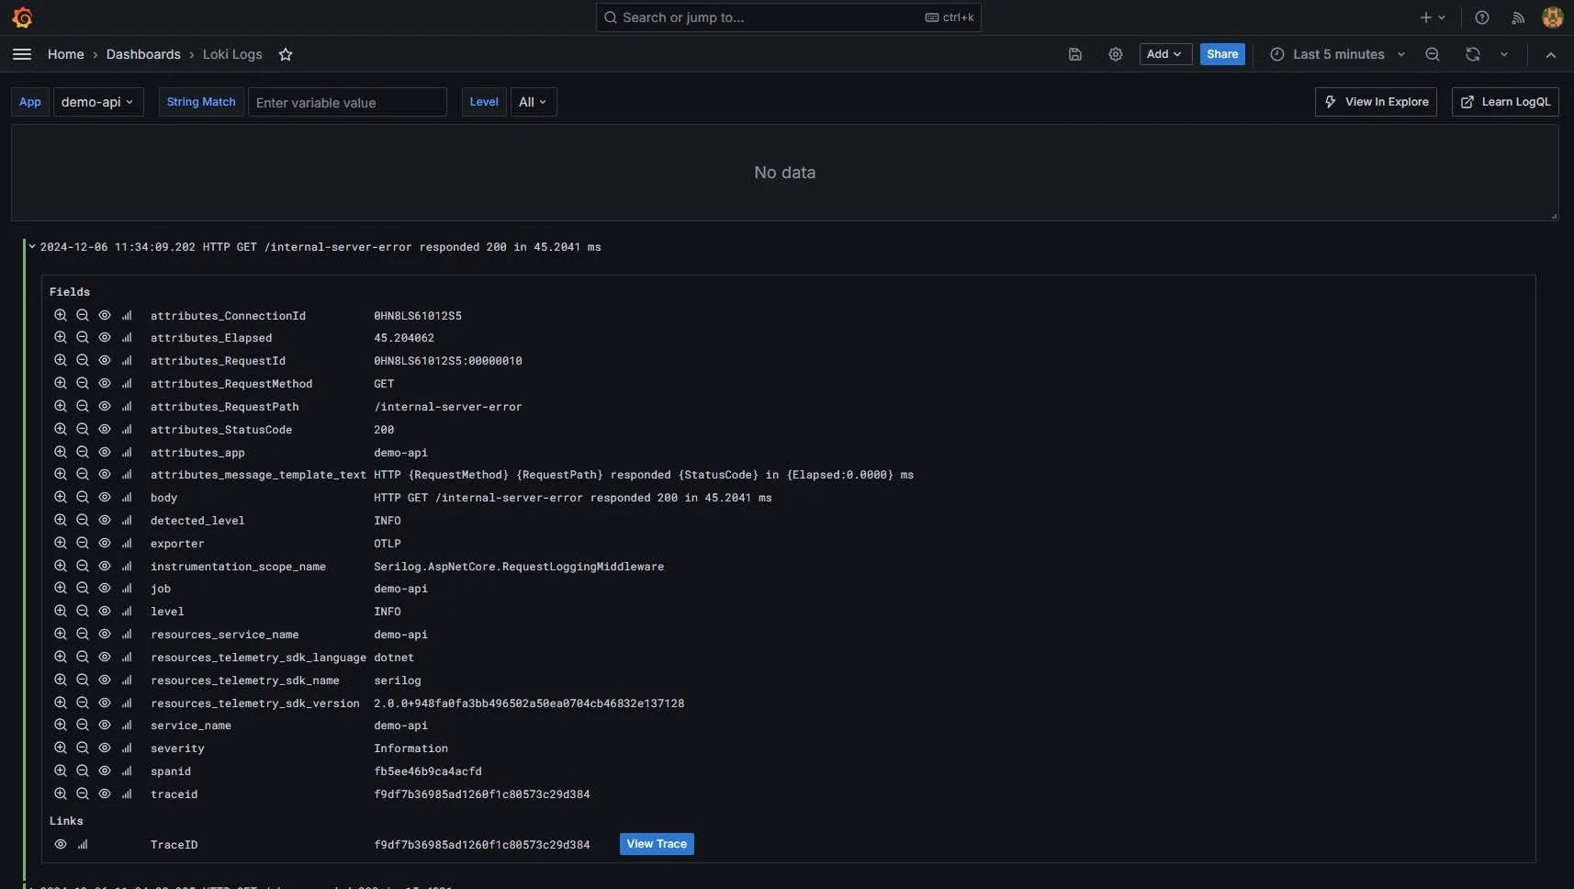
Task: Toggle visibility of TraceID link row
Action: 61,844
